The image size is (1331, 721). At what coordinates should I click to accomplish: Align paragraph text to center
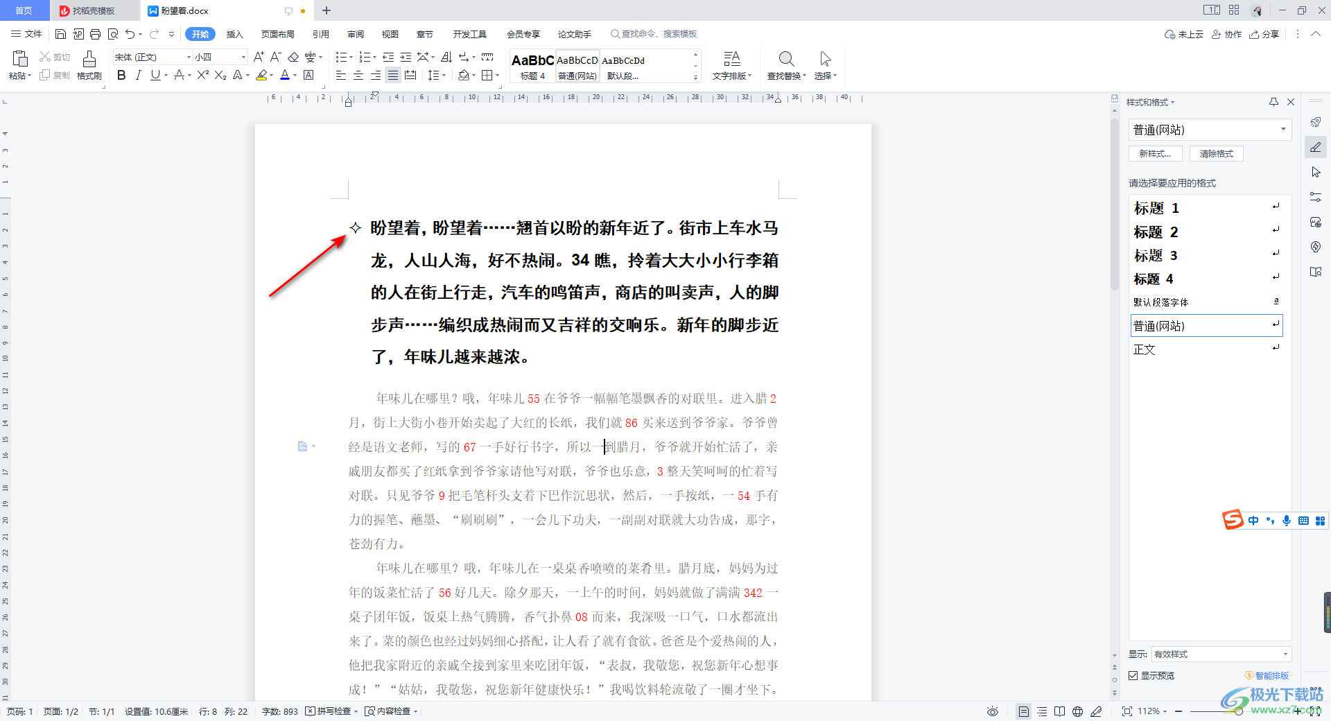click(358, 75)
